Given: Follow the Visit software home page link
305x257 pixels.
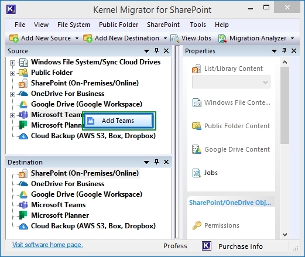Looking at the screenshot, I should pyautogui.click(x=47, y=245).
